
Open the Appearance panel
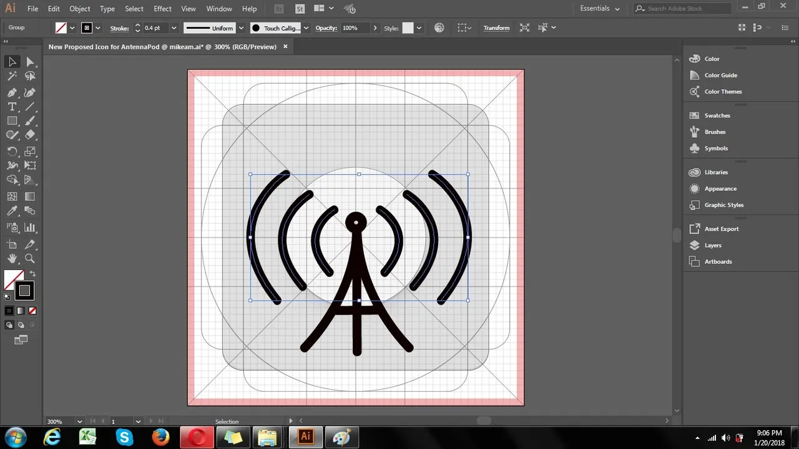[x=720, y=188]
